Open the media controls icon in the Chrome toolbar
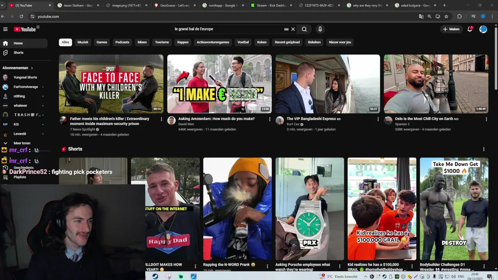Viewport: 498px width, 280px height. click(473, 16)
